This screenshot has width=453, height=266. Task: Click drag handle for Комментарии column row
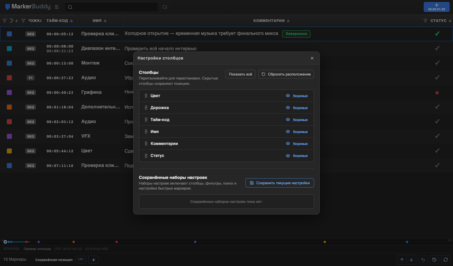point(146,144)
